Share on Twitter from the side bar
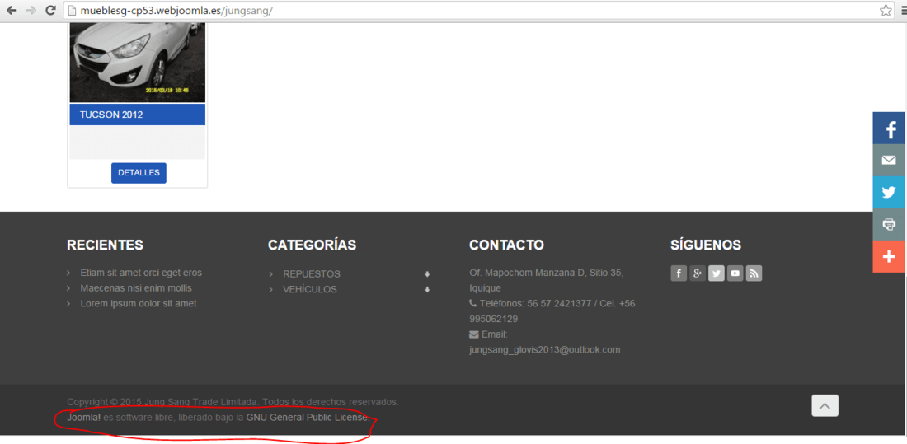Viewport: 907px width, 444px height. point(889,192)
